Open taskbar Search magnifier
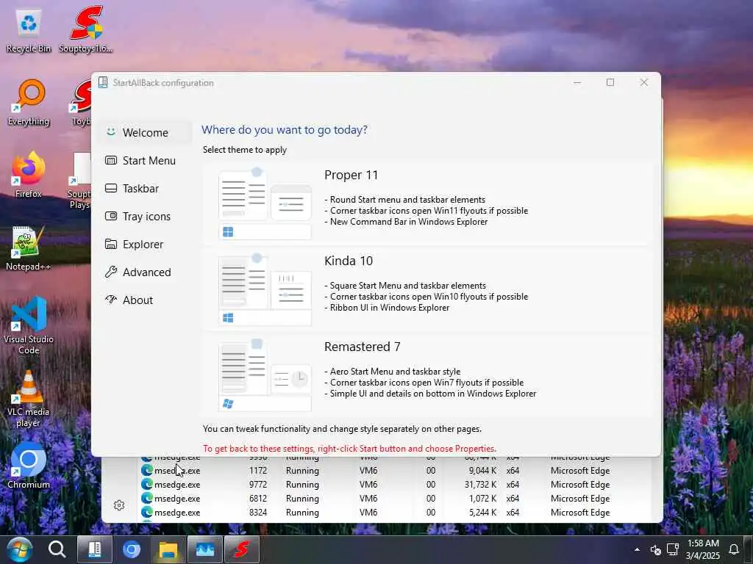The width and height of the screenshot is (753, 564). (x=57, y=549)
